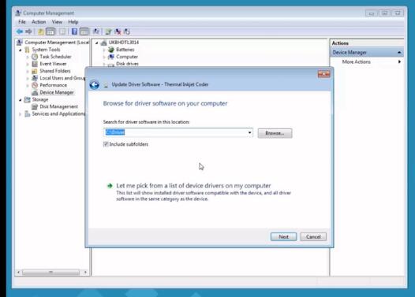Open the File menu
Screen dimensions: 415x297
point(22,22)
